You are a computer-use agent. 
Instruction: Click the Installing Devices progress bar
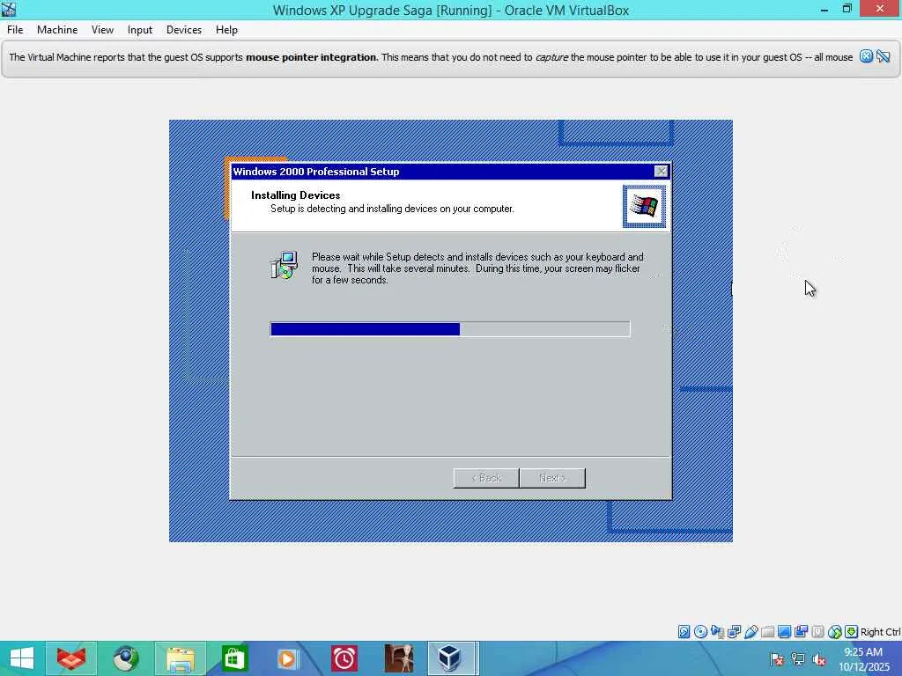coord(450,329)
